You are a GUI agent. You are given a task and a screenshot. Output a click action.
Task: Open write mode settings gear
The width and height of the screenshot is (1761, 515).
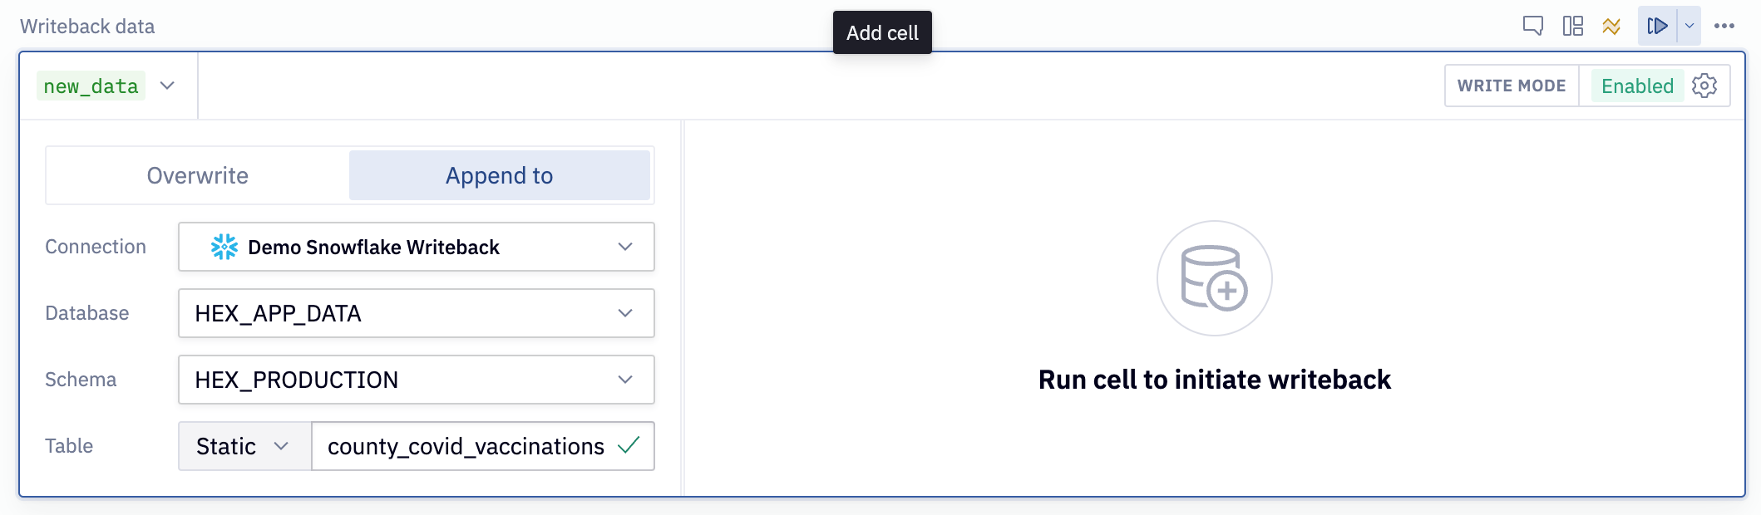click(x=1704, y=86)
